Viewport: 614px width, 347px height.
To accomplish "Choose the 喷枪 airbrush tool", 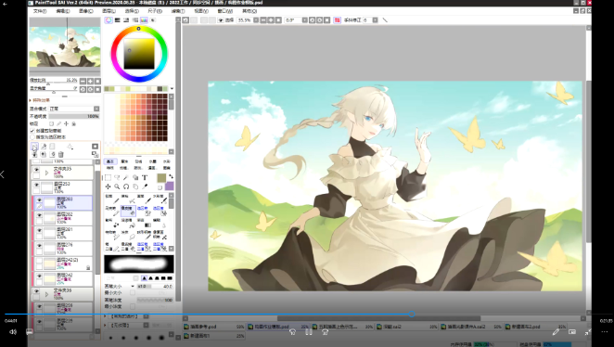I will pyautogui.click(x=128, y=199).
